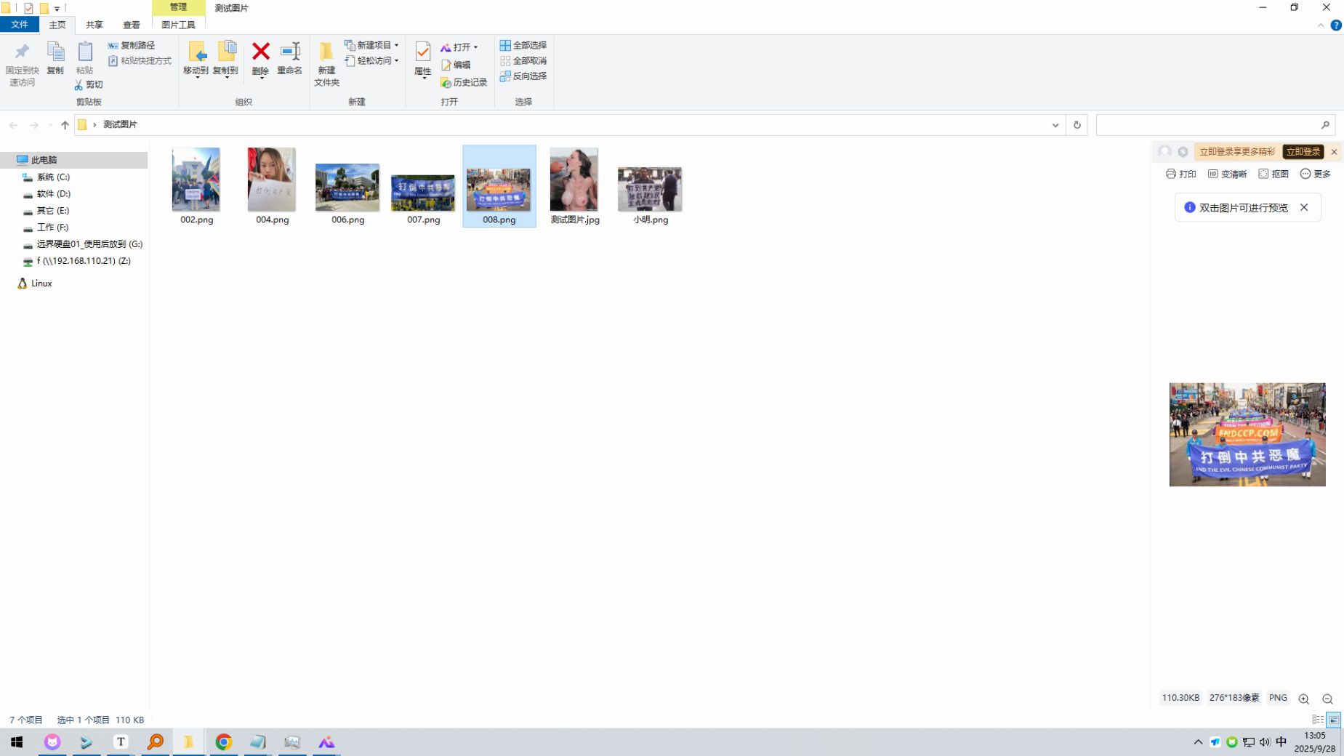Open the Properties icon with checkmark
This screenshot has height=756, width=1344.
(x=422, y=58)
